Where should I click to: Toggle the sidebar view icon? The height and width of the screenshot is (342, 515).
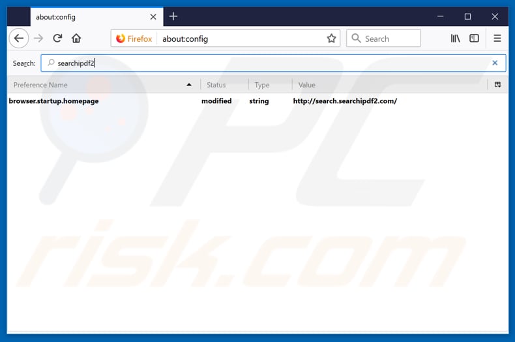(474, 39)
